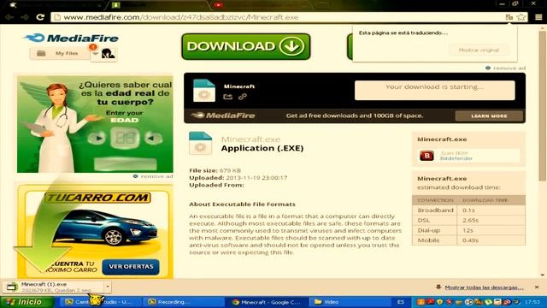547x308 pixels.
Task: Click Your download is starting box
Action: 435,90
